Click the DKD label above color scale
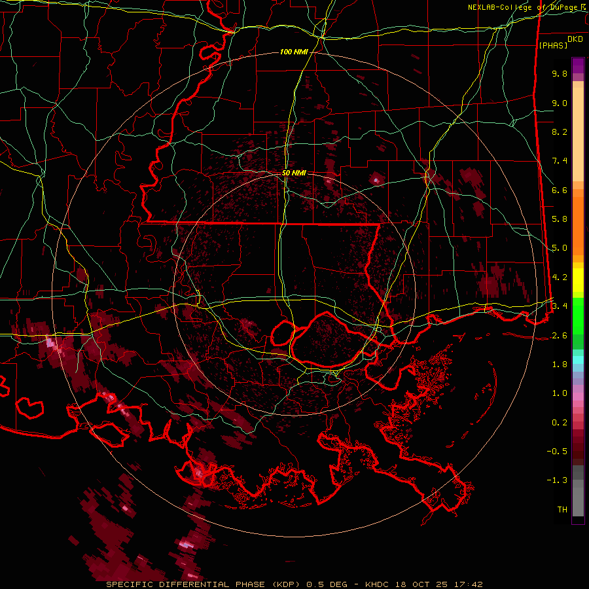Viewport: 589px width, 589px height. coord(575,39)
